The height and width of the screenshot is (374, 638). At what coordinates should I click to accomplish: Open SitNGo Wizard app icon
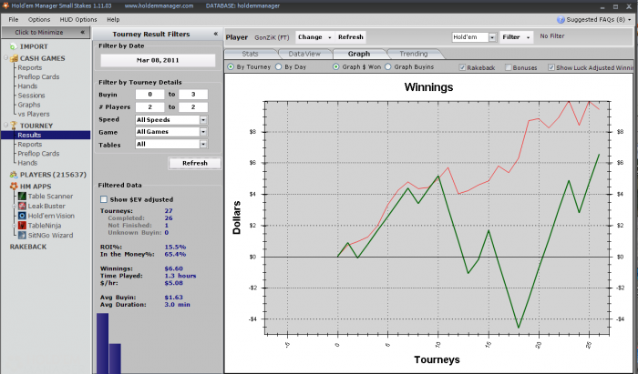coord(22,235)
